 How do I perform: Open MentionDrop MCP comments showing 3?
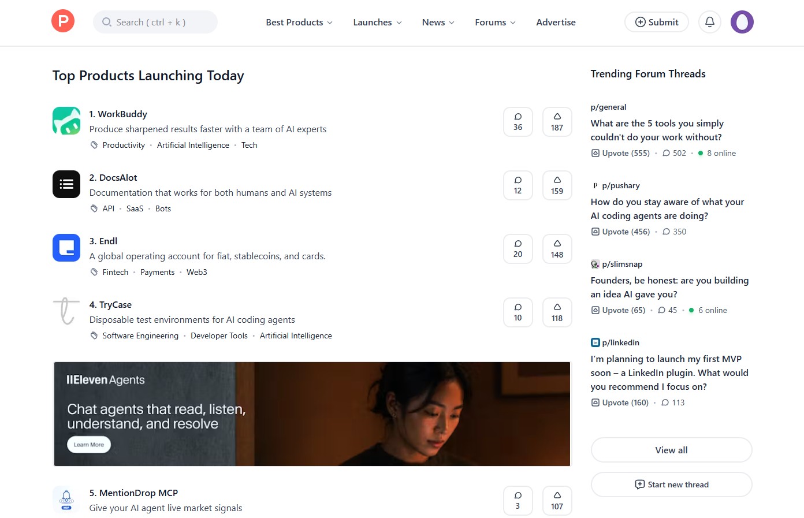tap(518, 501)
